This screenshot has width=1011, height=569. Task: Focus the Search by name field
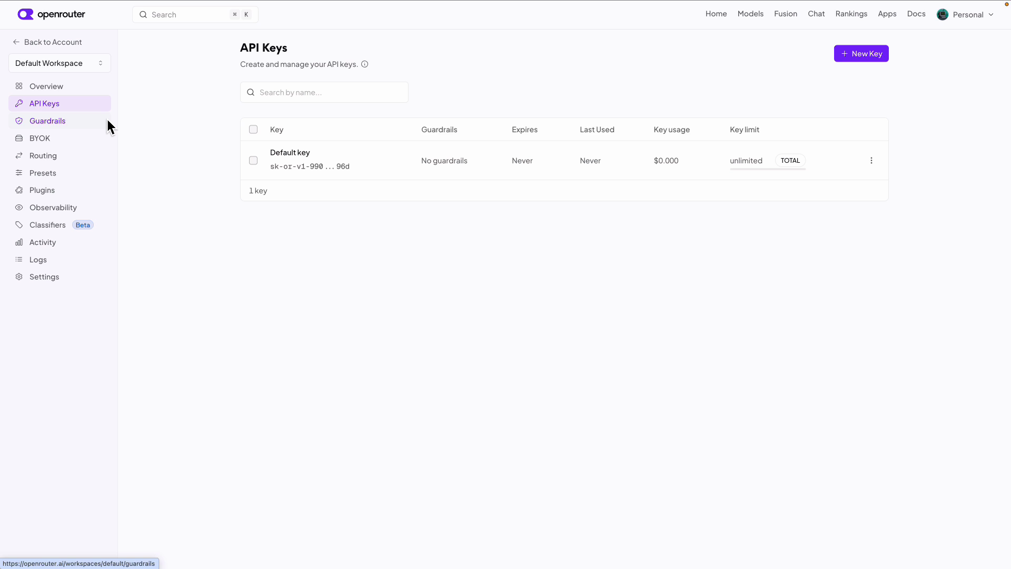tap(324, 92)
